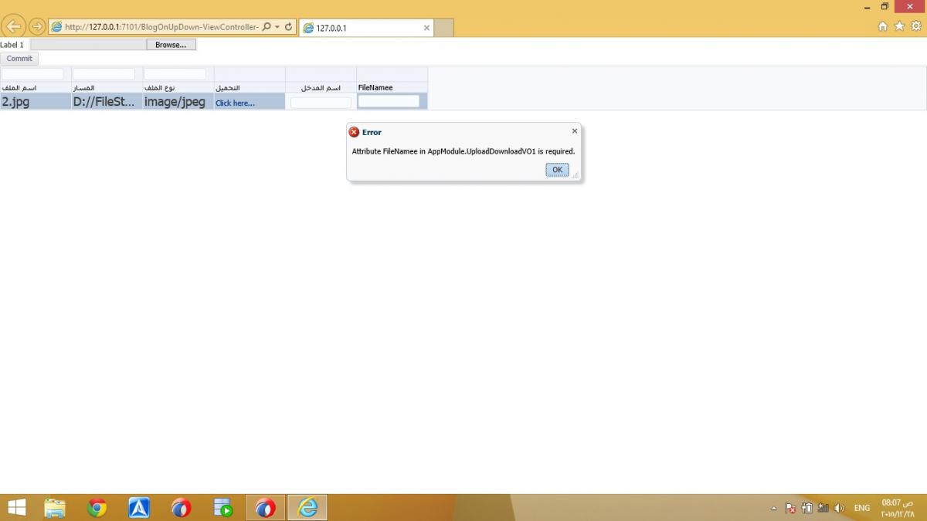
Task: Click the browser Back arrow button
Action: click(13, 26)
